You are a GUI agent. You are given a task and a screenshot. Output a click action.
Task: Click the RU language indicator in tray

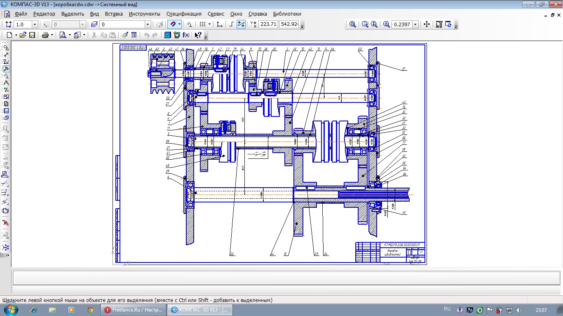click(x=447, y=309)
